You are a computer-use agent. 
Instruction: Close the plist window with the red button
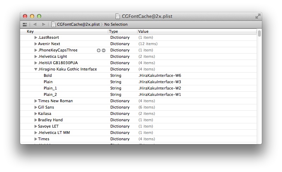click(x=25, y=16)
